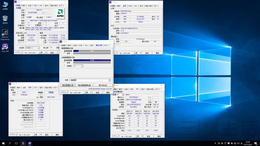
Task: Open the Action Center notification icon
Action: (256, 143)
